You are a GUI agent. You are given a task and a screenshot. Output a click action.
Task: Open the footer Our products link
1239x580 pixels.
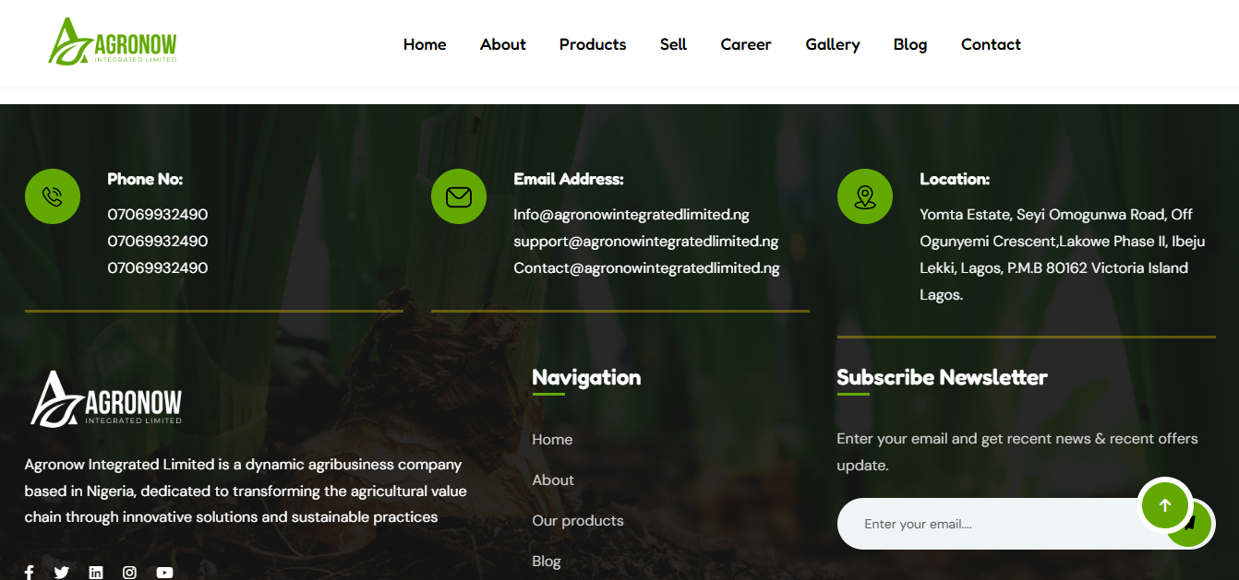578,521
